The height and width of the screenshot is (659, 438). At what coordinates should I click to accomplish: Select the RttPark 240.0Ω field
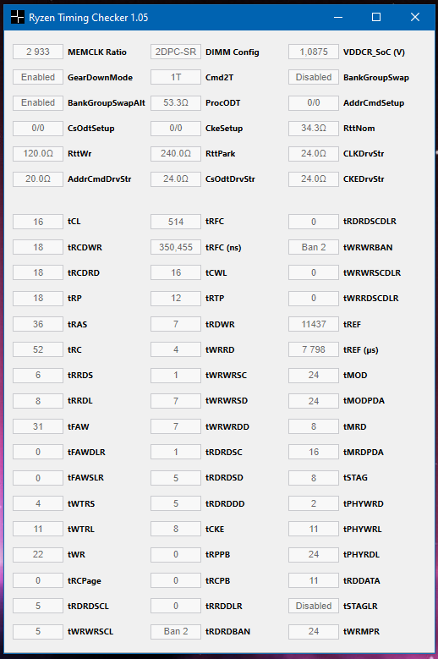(176, 153)
